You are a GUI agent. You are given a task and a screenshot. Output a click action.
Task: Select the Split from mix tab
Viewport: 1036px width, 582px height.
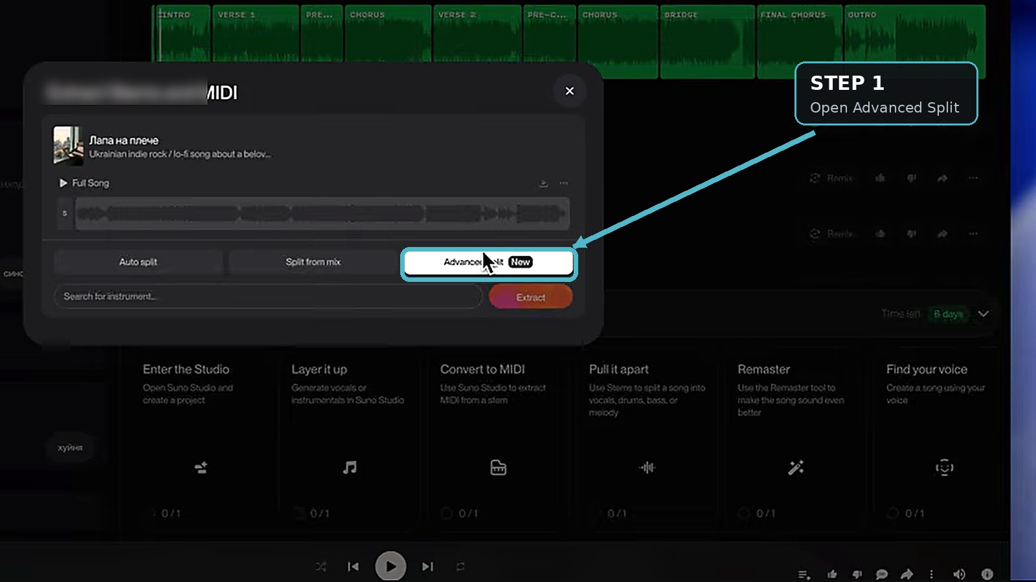[x=313, y=262]
